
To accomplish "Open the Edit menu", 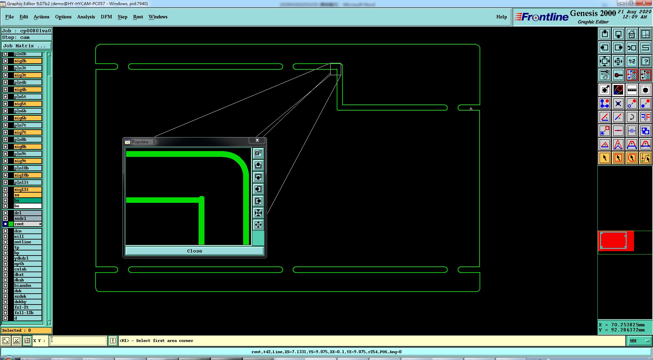I will click(24, 17).
